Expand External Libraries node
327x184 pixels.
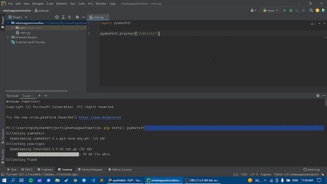pos(8,37)
